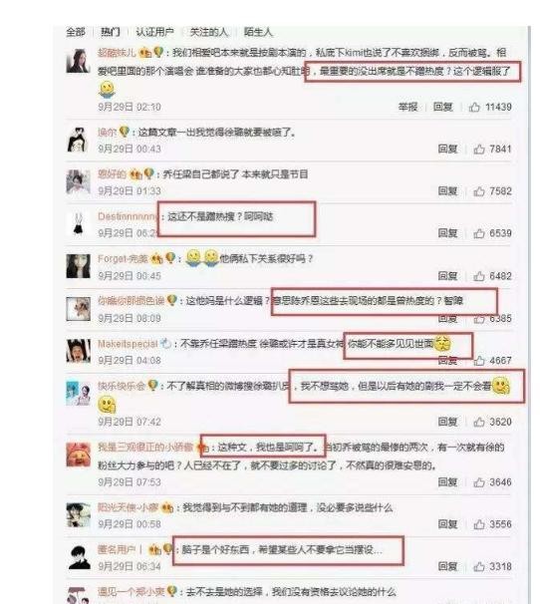Like the comment with 11439 likes

(x=474, y=107)
